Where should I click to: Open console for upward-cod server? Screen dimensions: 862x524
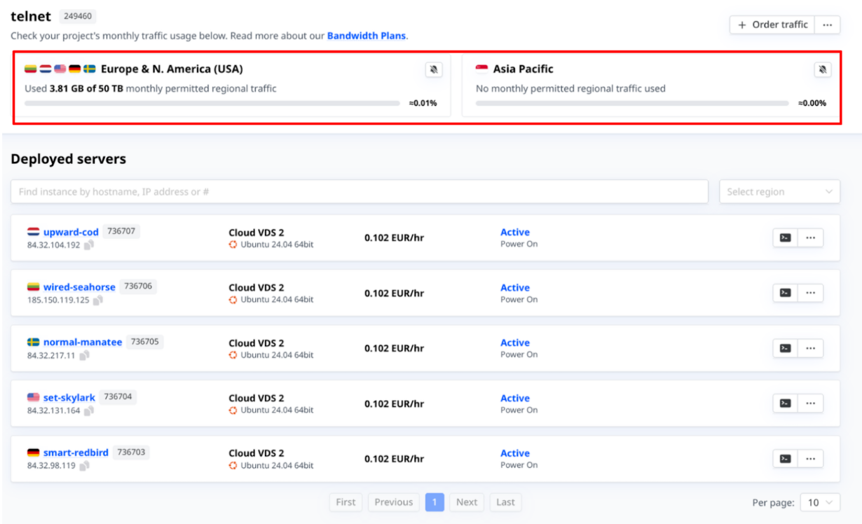click(x=785, y=237)
